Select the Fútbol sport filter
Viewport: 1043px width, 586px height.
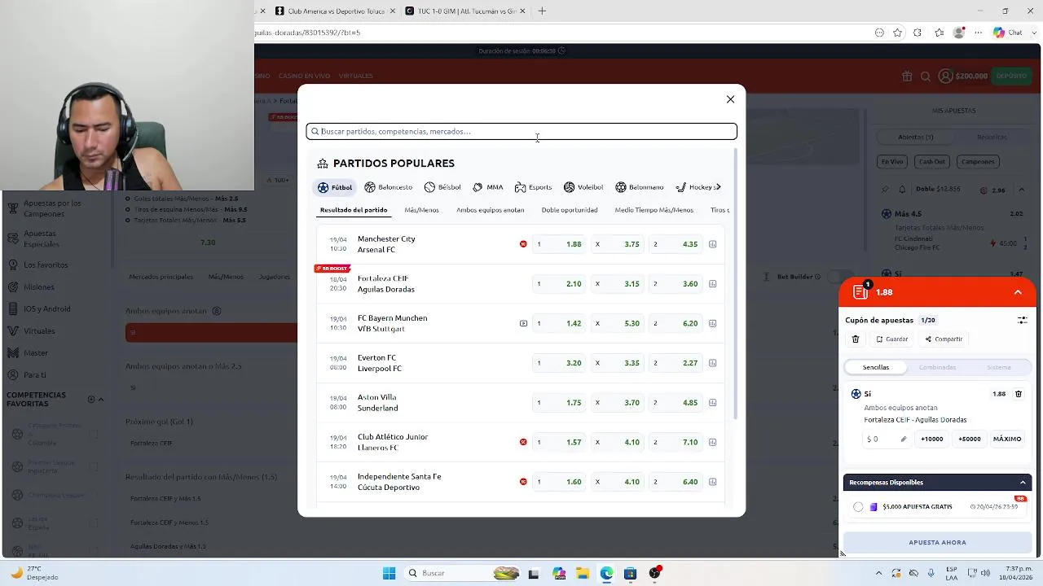coord(335,187)
